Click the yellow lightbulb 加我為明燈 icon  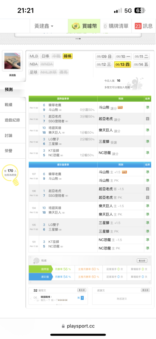12,175
